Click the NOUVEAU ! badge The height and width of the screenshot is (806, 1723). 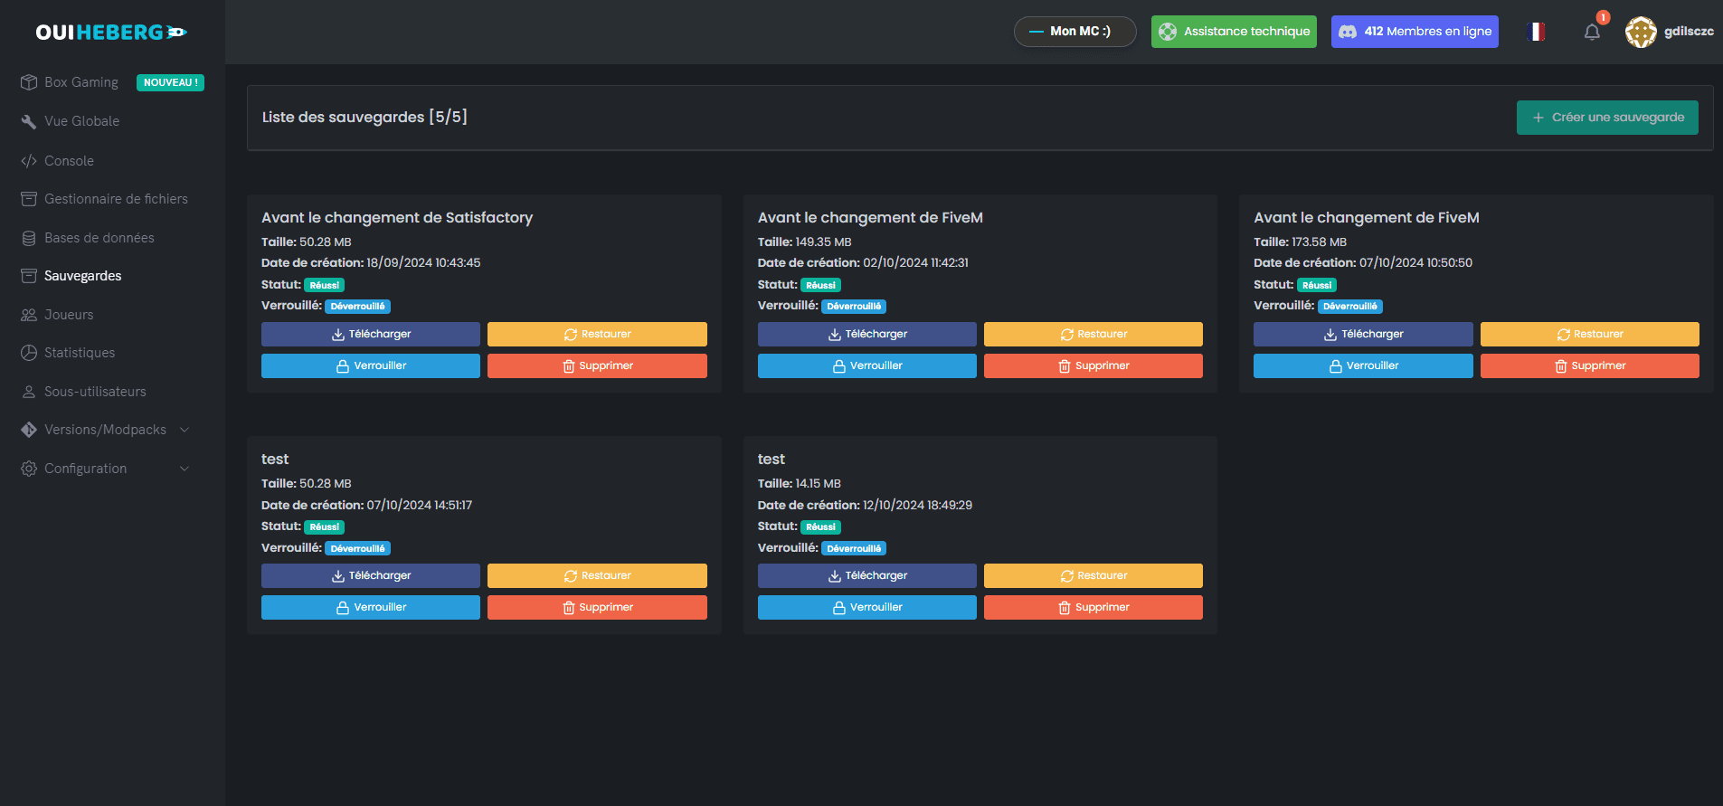pos(170,82)
